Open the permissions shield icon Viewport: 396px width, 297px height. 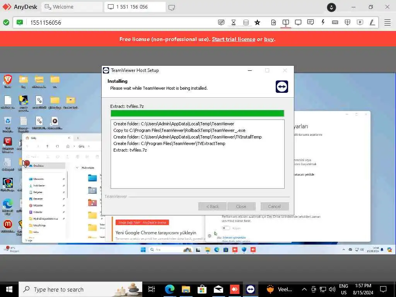[x=348, y=22]
